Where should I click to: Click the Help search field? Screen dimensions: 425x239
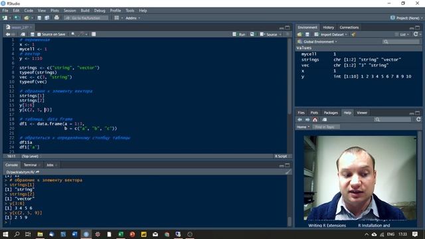(392, 119)
